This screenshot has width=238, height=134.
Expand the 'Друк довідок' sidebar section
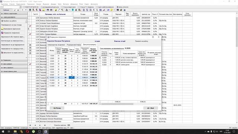coord(14,64)
